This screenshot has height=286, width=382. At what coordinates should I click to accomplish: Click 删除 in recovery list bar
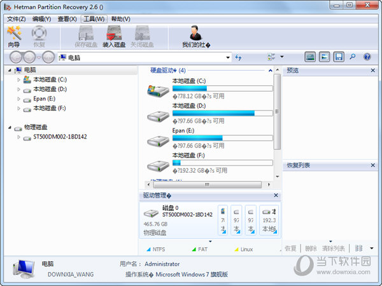(x=311, y=249)
